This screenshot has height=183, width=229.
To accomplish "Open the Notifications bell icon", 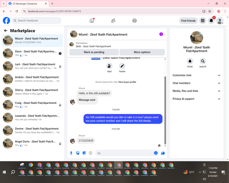I will point(211,21).
